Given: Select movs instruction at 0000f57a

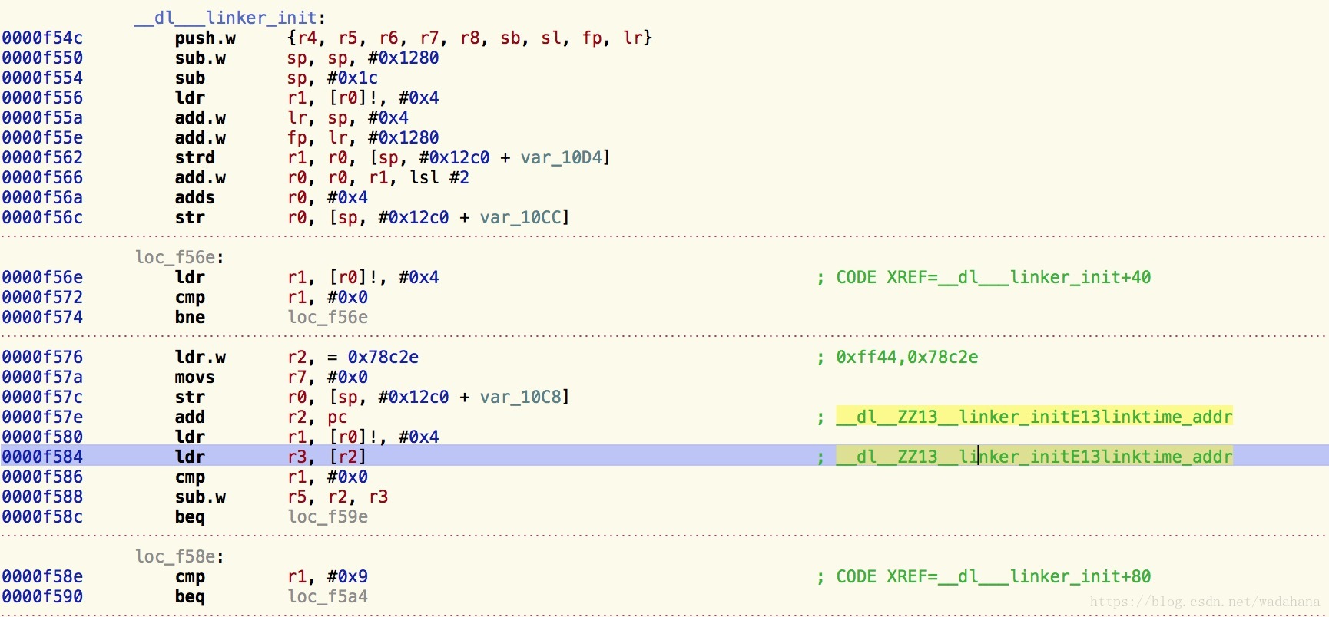Looking at the screenshot, I should point(195,377).
